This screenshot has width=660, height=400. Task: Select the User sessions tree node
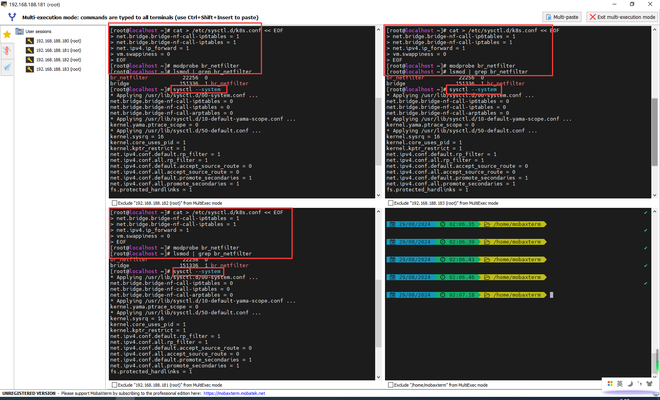(38, 31)
